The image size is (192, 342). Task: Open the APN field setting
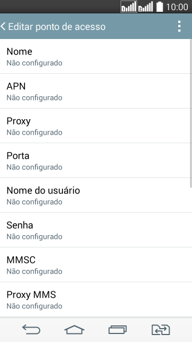tap(96, 91)
